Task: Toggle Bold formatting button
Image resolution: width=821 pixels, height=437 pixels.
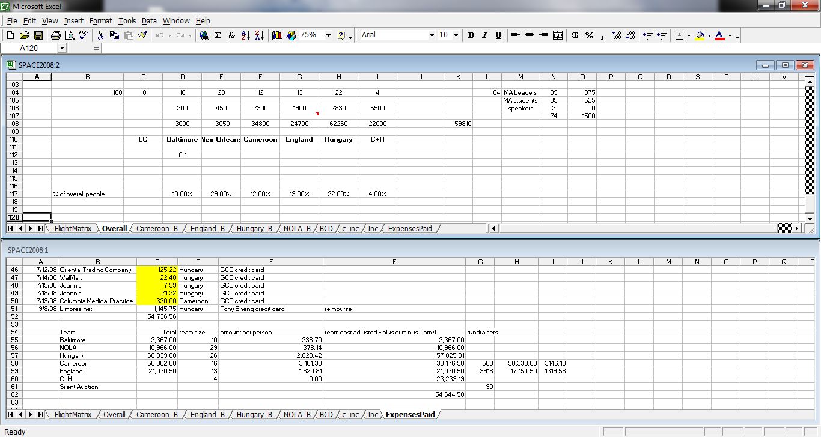Action: pos(471,35)
